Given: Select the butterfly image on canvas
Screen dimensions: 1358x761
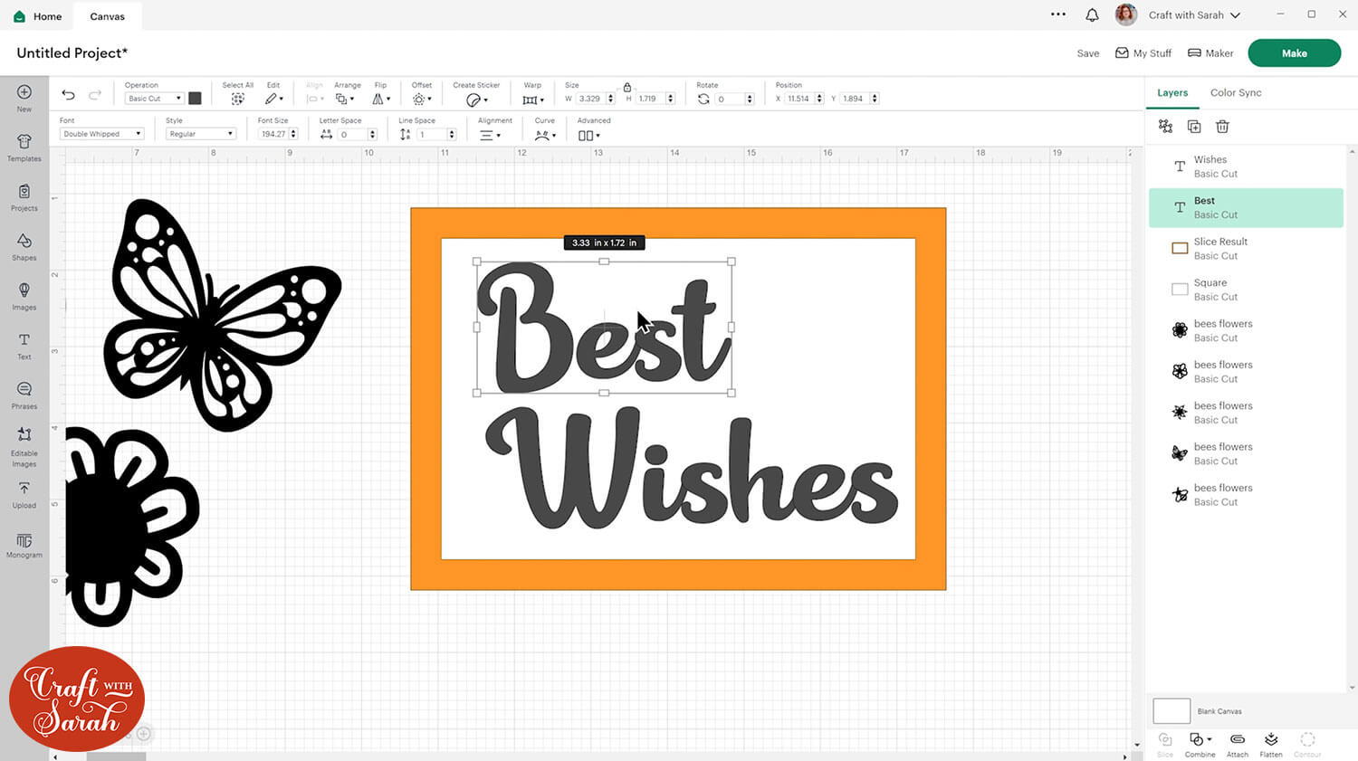Looking at the screenshot, I should [x=222, y=314].
